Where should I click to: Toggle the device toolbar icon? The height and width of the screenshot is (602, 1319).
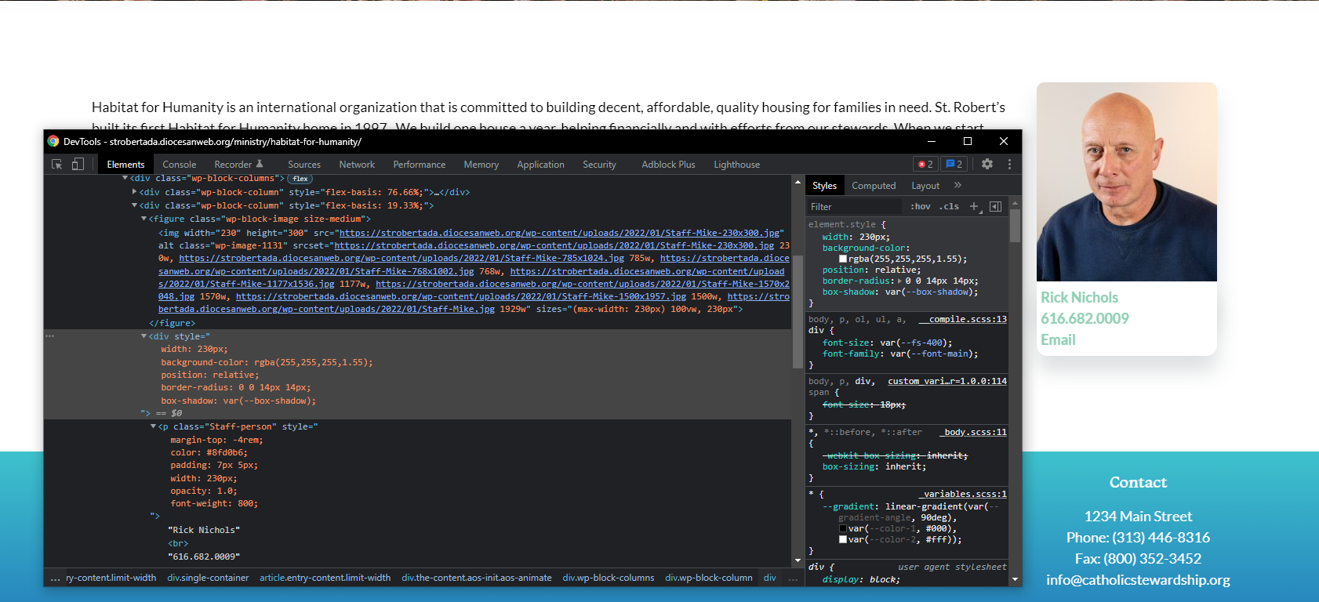(x=78, y=164)
